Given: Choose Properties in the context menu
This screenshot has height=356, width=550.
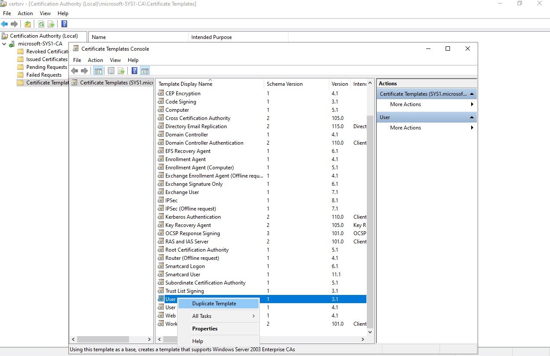Looking at the screenshot, I should [218, 329].
